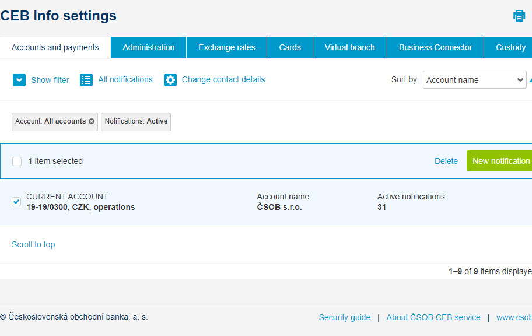Delete the selected item
The image size is (532, 336).
coord(446,161)
